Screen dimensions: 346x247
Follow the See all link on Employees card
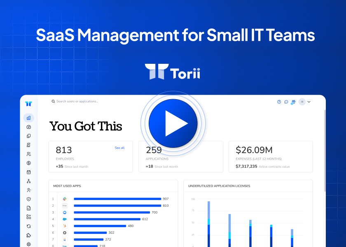(x=119, y=148)
